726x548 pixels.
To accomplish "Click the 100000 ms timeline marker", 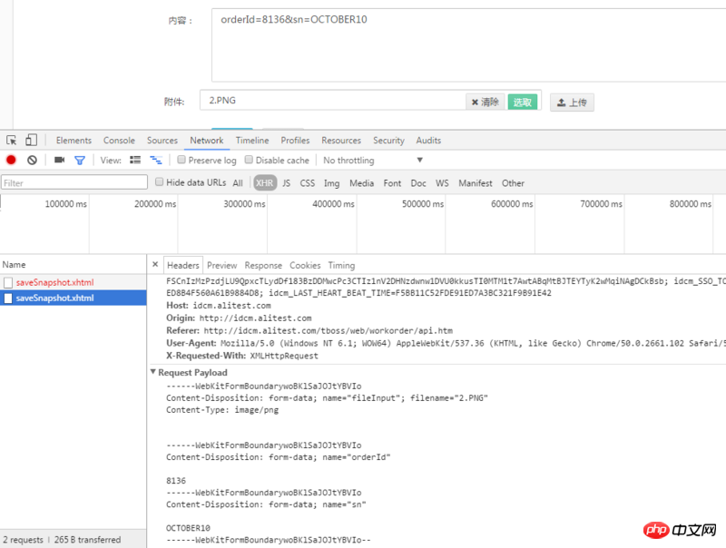I will (x=65, y=203).
